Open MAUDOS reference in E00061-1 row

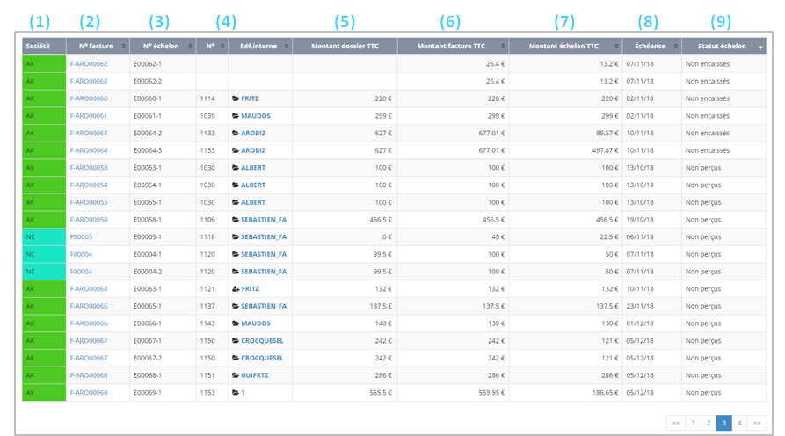(x=255, y=116)
